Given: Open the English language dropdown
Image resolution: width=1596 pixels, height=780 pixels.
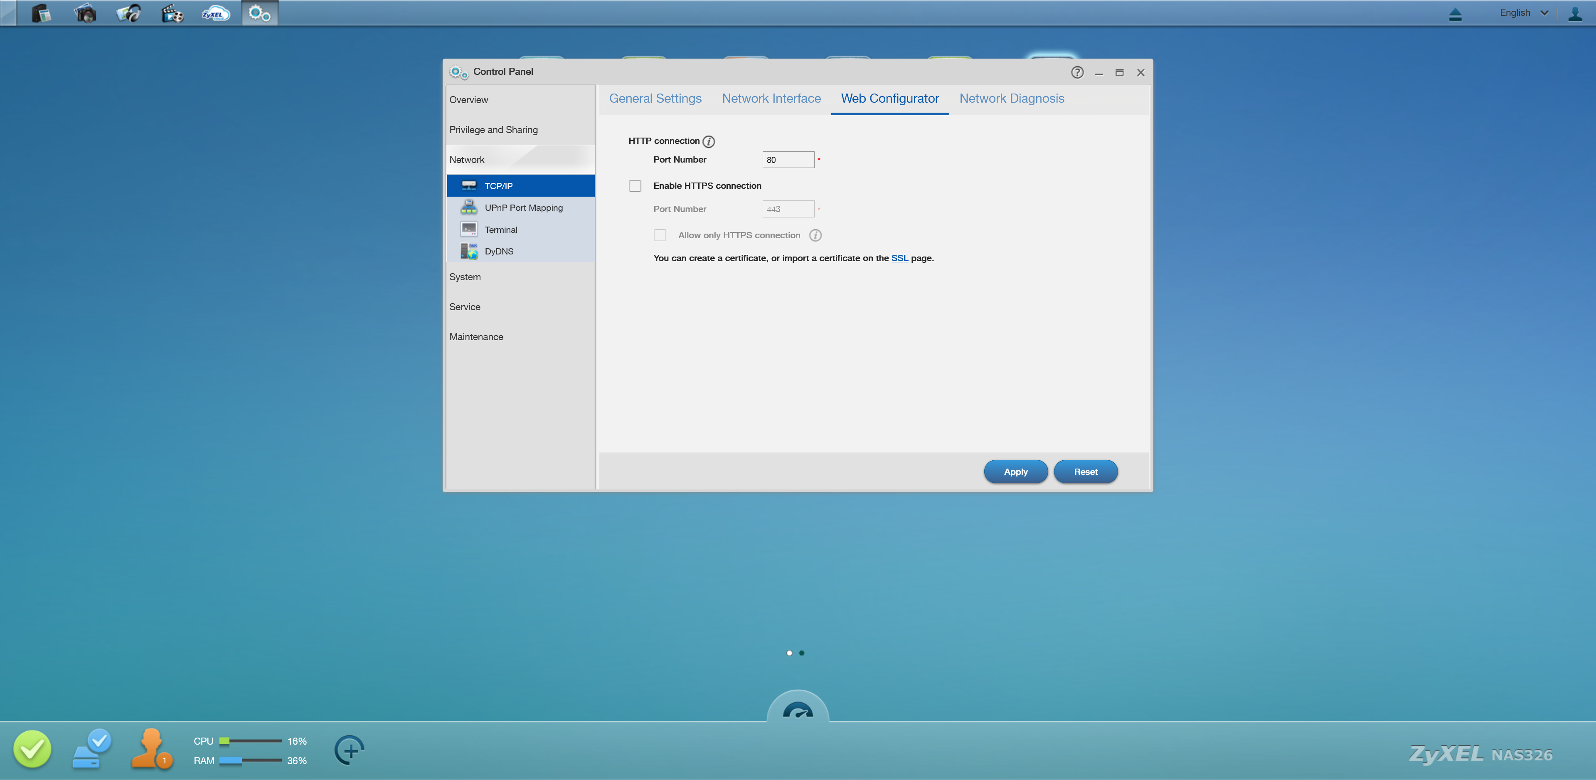Looking at the screenshot, I should pyautogui.click(x=1523, y=13).
